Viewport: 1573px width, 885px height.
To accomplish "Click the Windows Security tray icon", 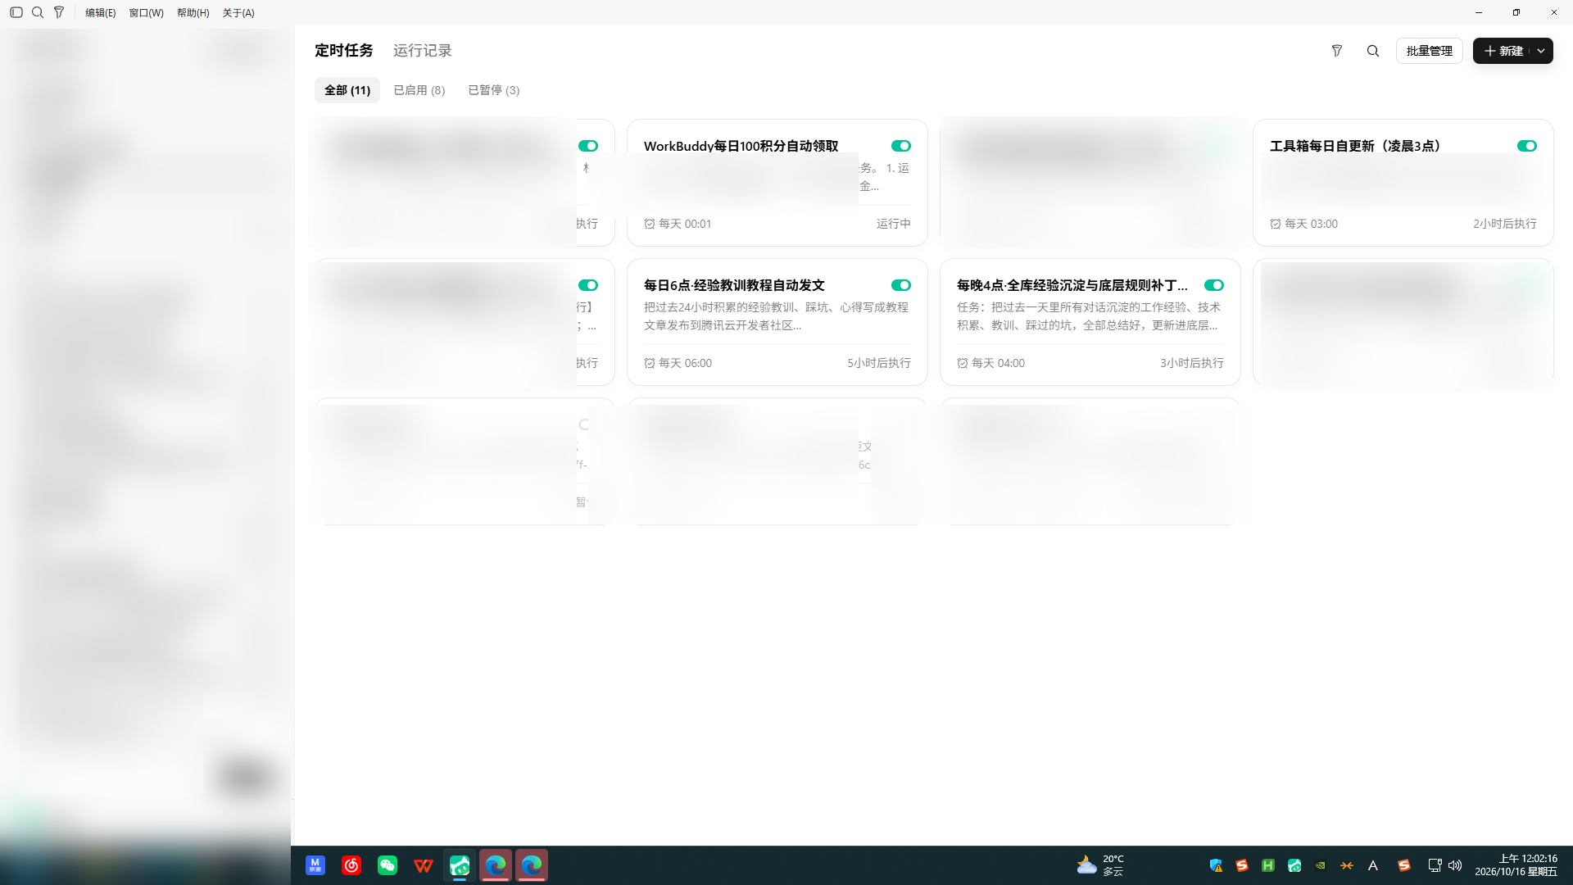I will pos(1216,865).
